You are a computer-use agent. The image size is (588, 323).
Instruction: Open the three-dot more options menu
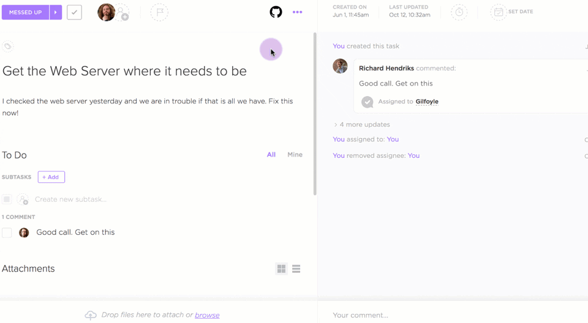(298, 12)
